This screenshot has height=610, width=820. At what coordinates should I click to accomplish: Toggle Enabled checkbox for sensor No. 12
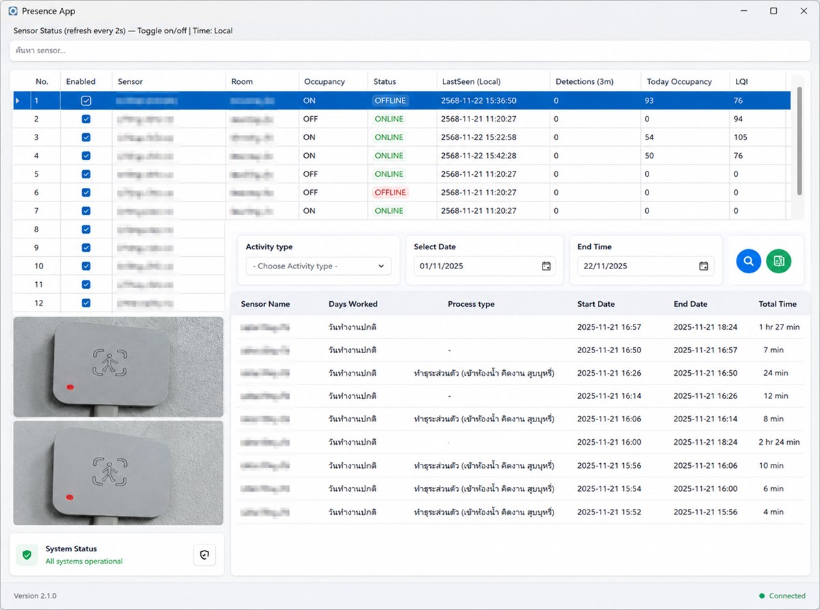[85, 303]
